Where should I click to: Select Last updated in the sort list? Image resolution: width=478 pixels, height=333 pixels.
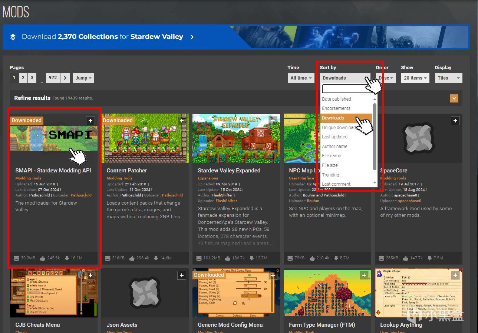click(346, 137)
